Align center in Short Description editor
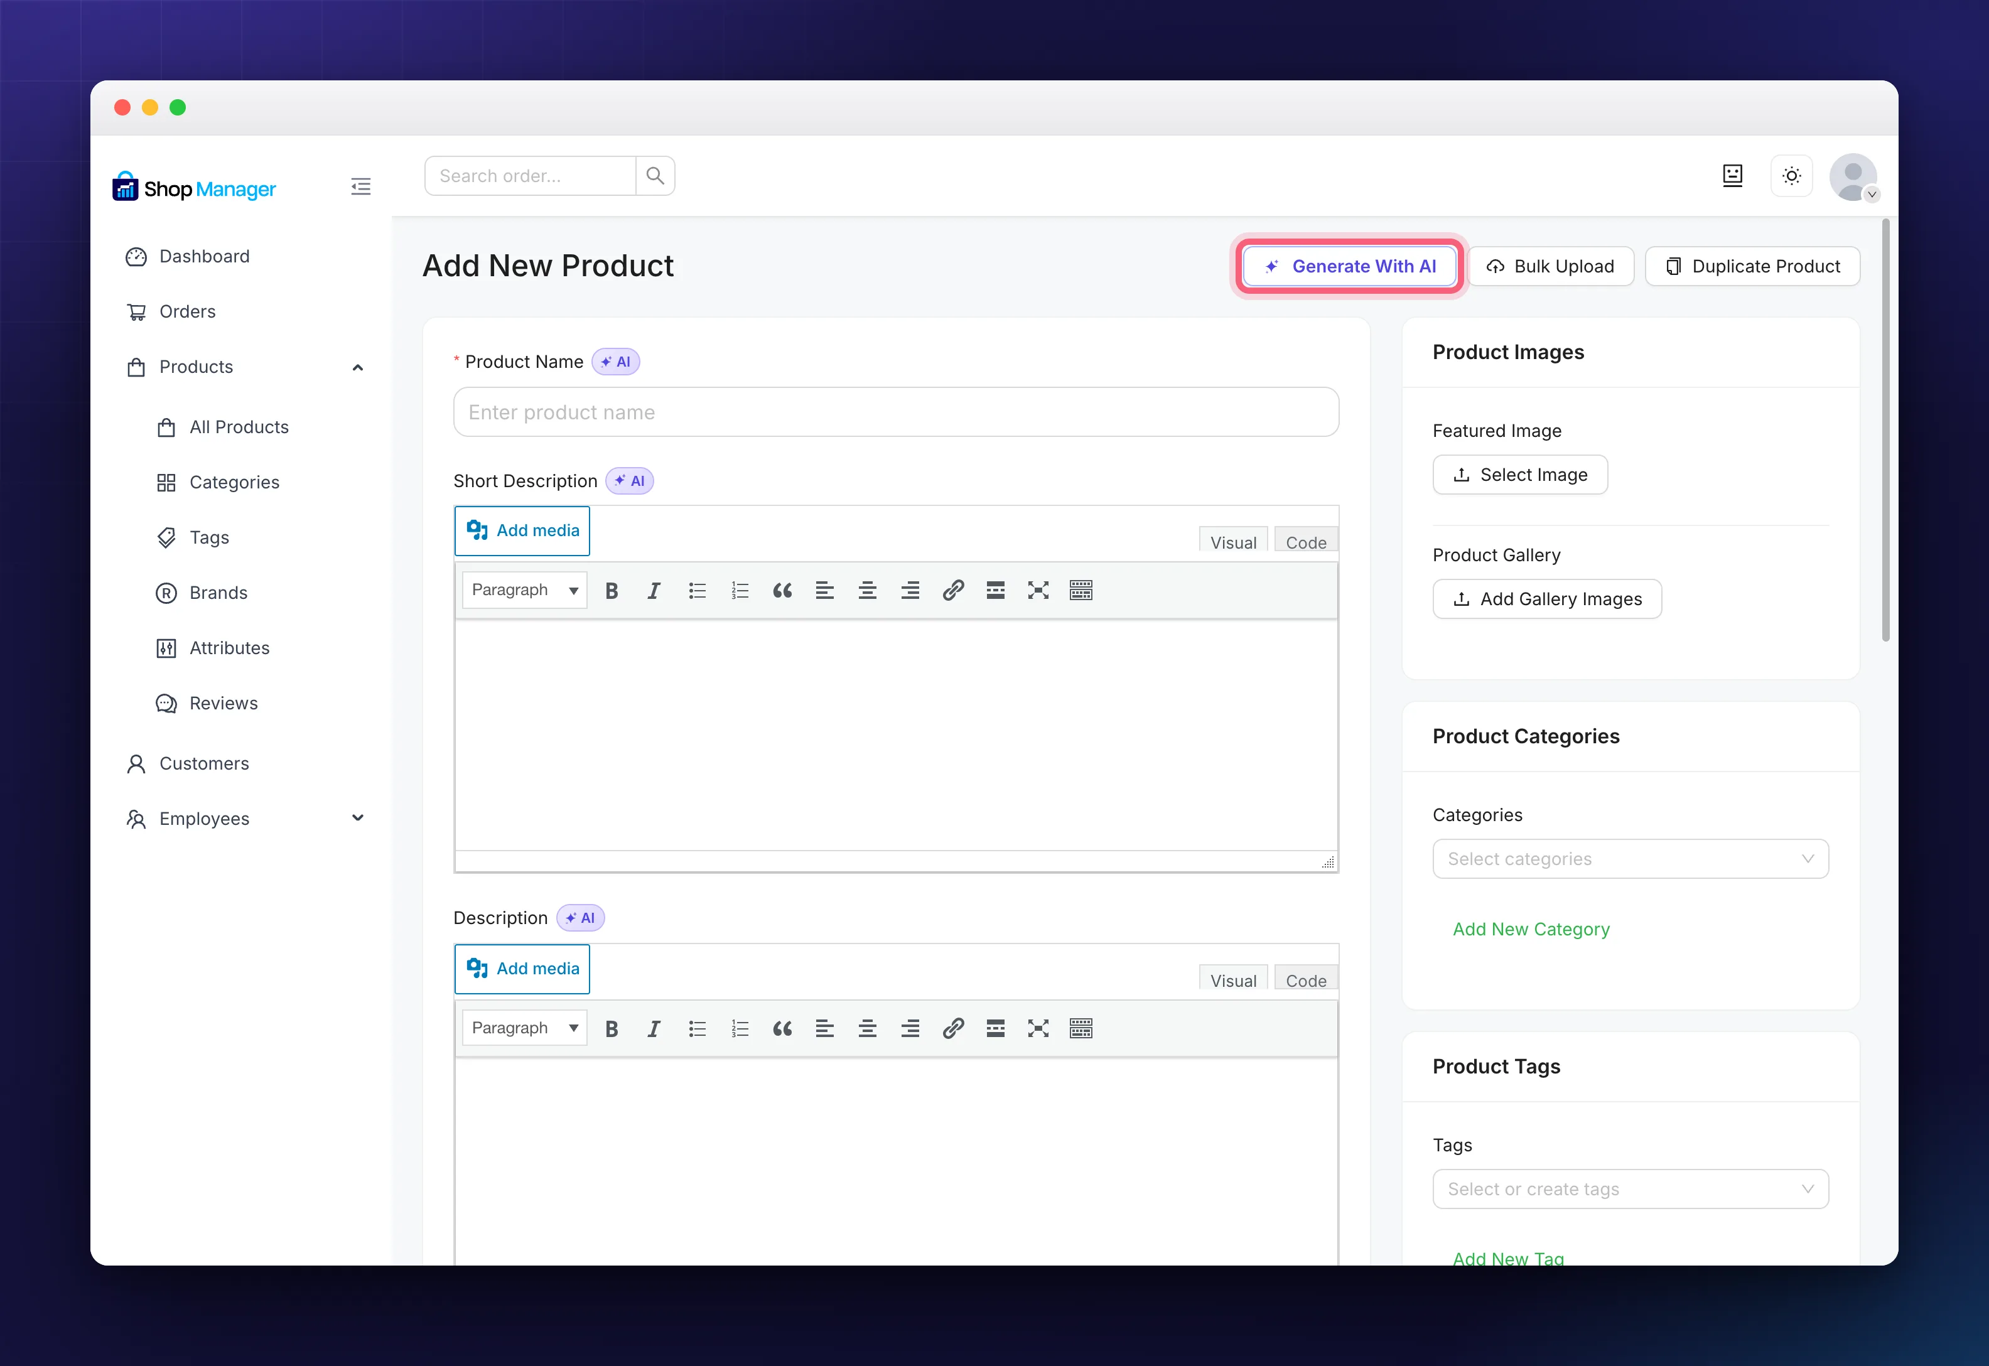This screenshot has width=1989, height=1366. coord(867,591)
